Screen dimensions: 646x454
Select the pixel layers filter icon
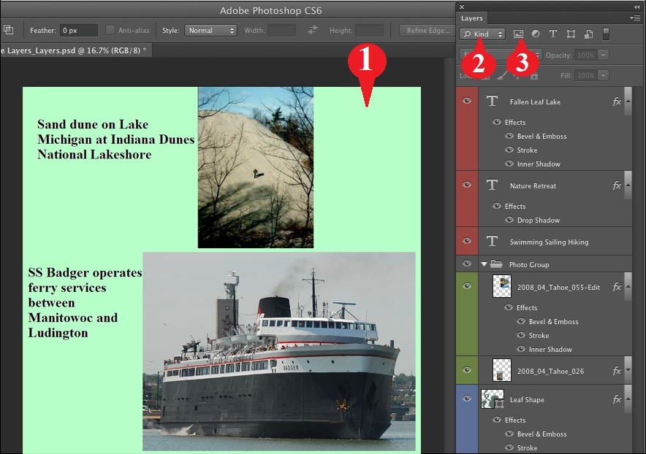520,34
